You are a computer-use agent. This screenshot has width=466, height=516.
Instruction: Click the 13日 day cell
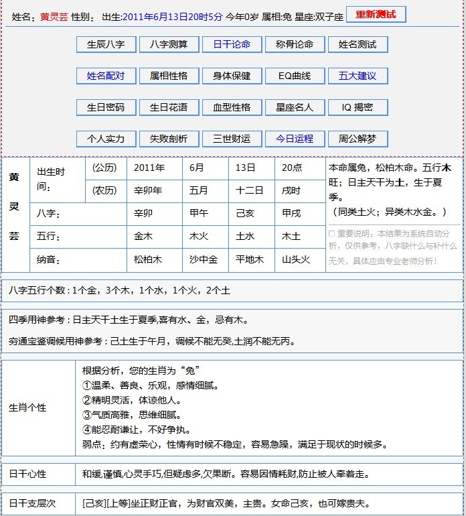pos(252,168)
